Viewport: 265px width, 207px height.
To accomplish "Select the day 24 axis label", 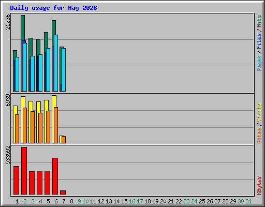I will click(194, 201).
